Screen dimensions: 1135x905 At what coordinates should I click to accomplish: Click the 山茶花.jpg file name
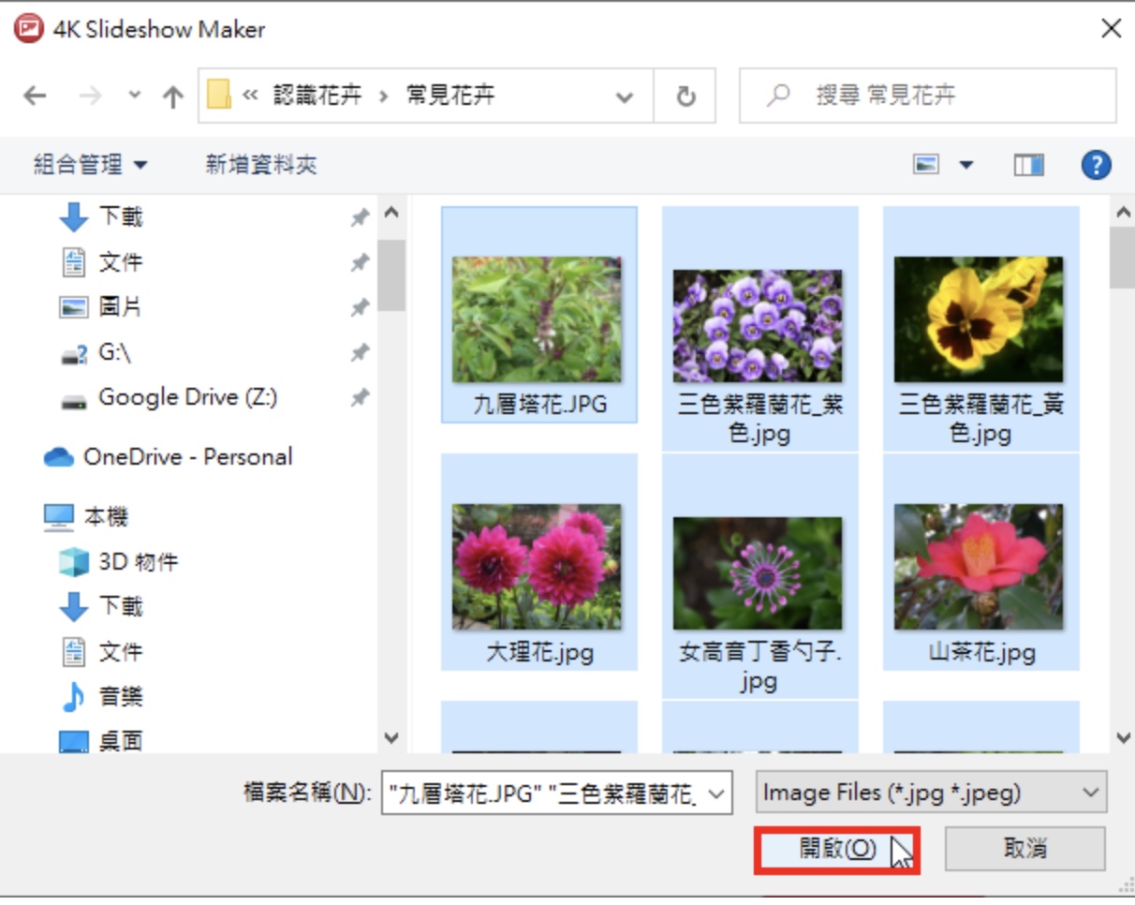coord(981,652)
